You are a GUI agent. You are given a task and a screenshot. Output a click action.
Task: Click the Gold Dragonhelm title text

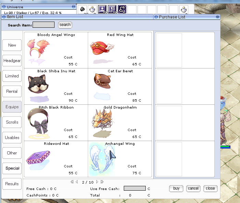tap(120, 107)
